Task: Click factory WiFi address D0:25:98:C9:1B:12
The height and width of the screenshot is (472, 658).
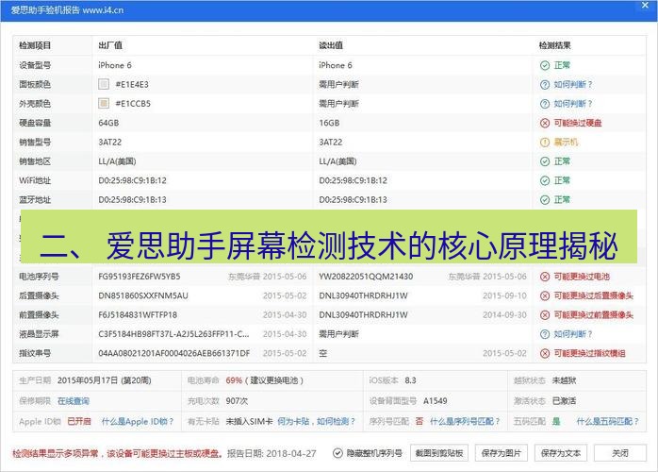Action: (x=132, y=180)
